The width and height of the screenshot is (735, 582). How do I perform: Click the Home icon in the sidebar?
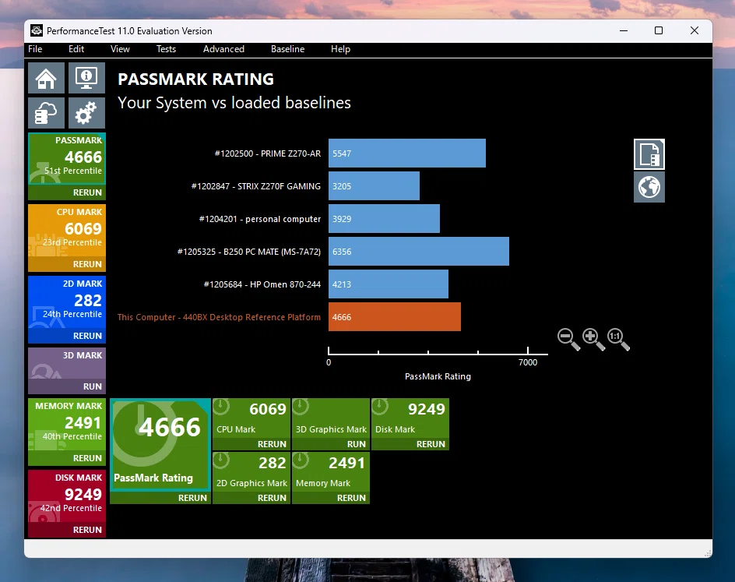[x=46, y=78]
